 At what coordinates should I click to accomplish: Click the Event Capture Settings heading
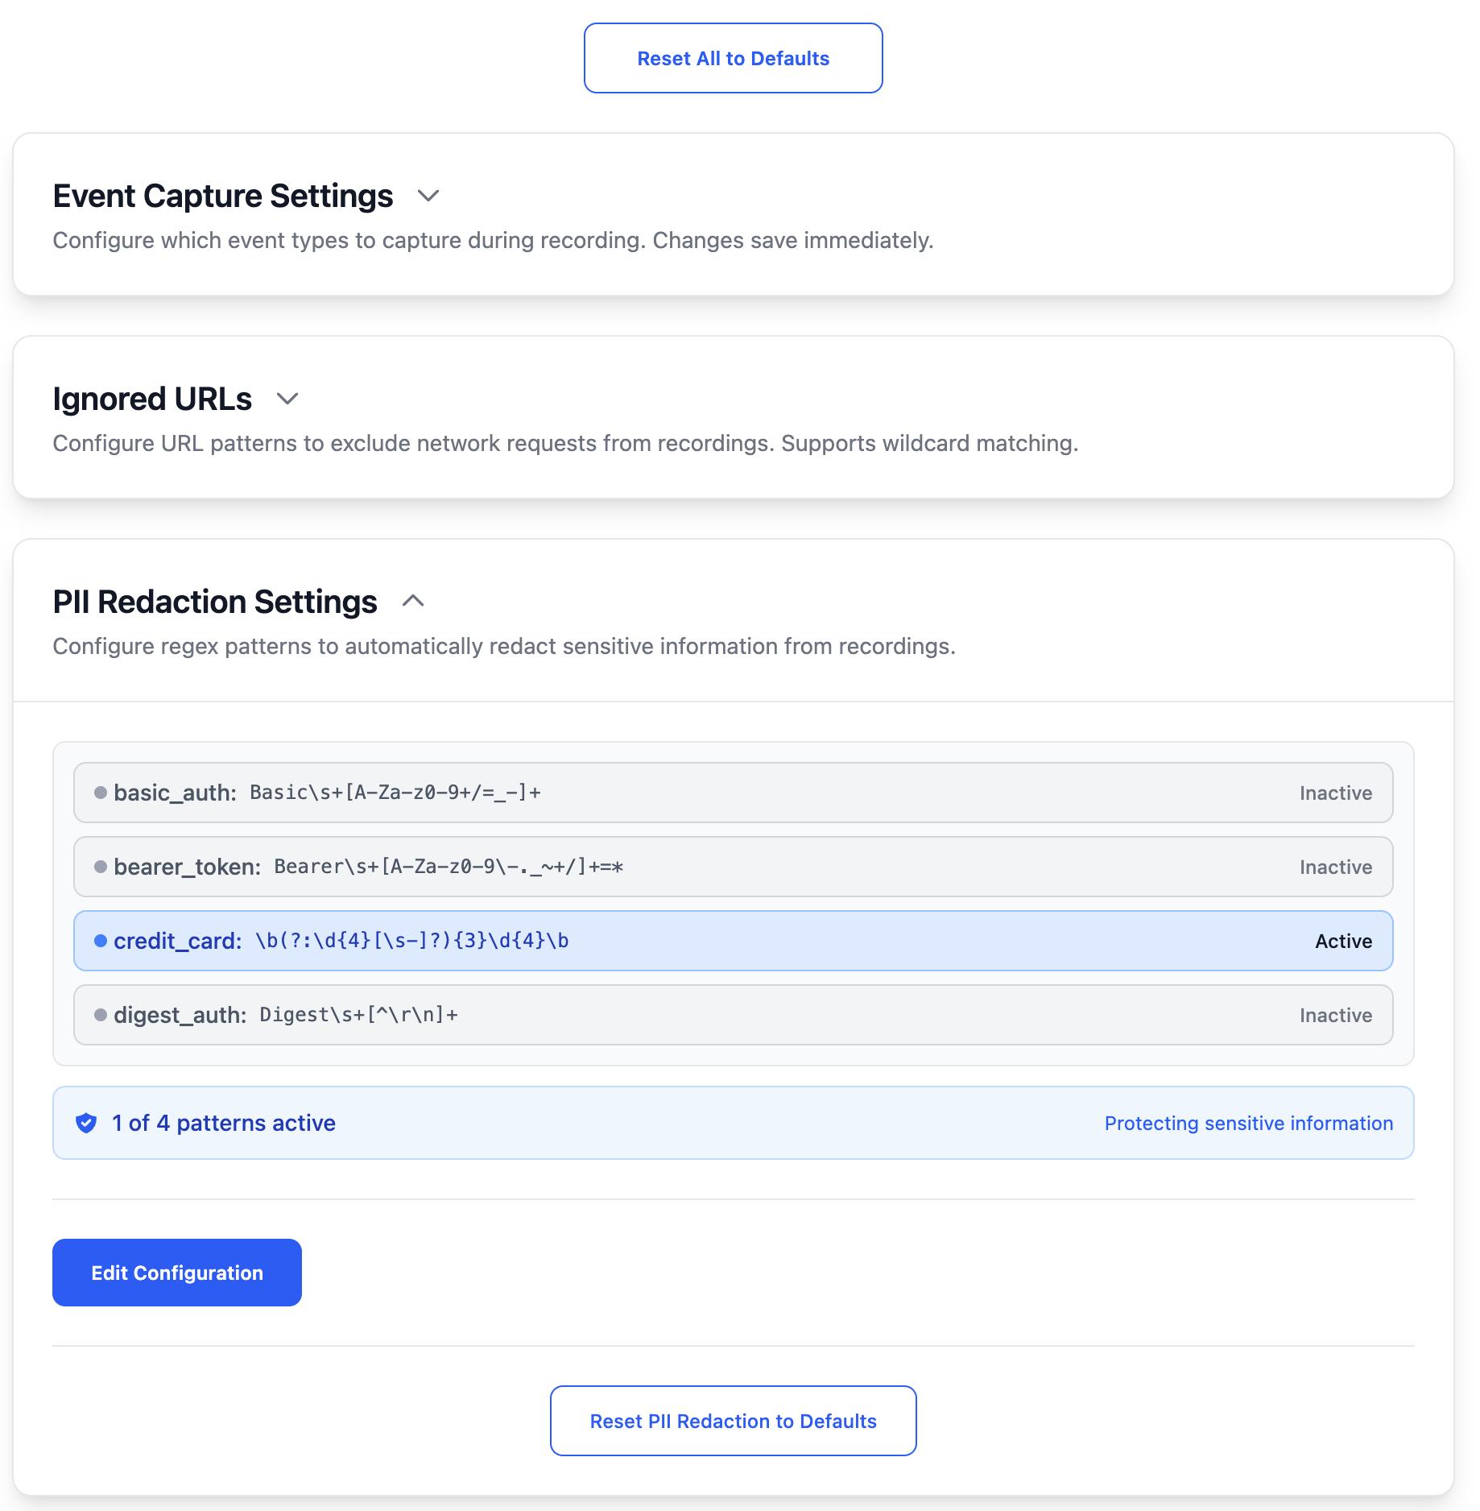pos(223,196)
